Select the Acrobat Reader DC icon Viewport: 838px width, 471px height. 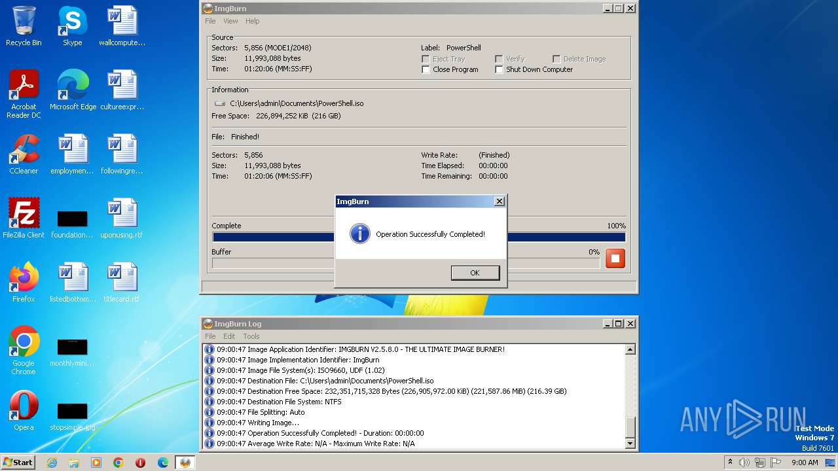24,94
